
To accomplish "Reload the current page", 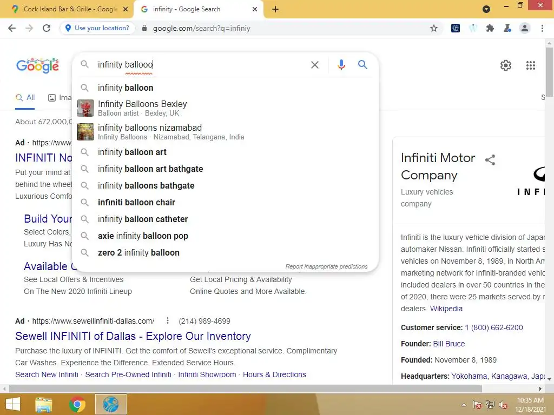I will click(47, 28).
